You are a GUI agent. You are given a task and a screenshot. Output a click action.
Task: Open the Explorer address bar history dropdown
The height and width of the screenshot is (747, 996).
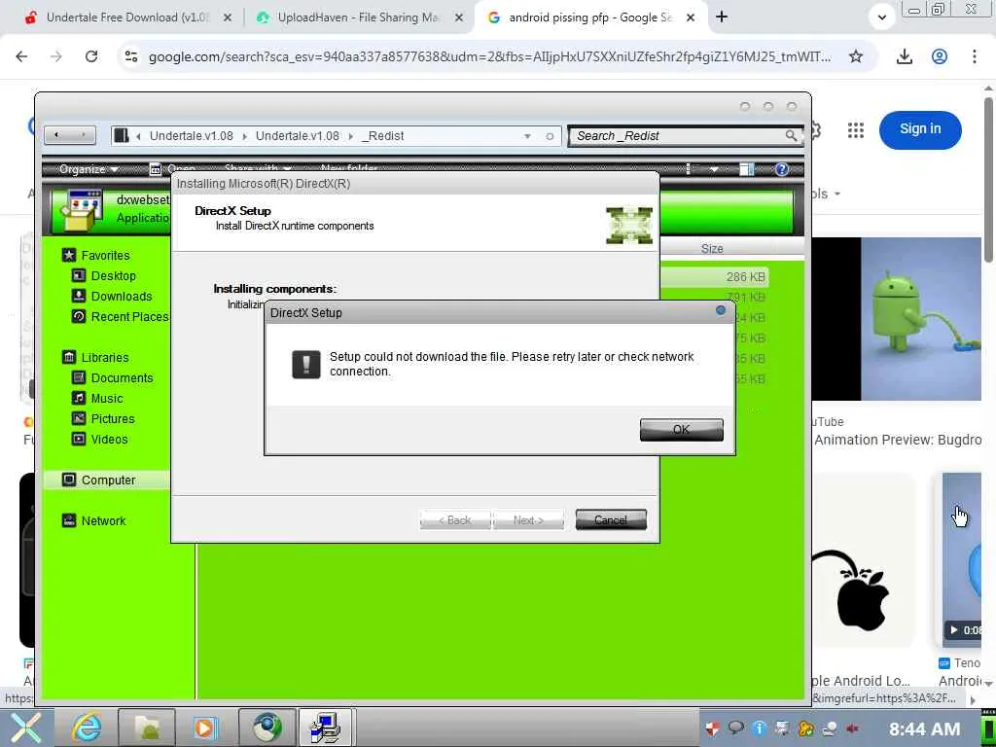527,136
